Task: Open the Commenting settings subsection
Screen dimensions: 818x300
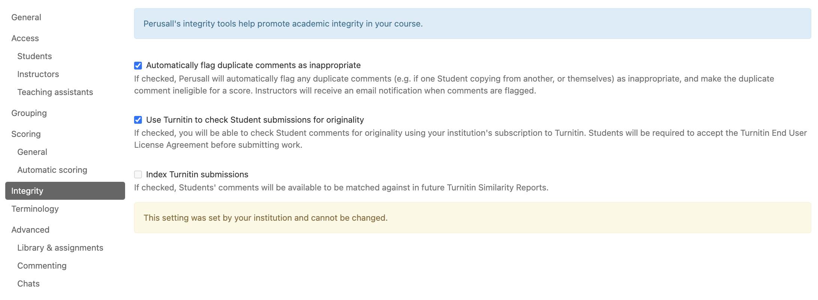Action: tap(42, 265)
